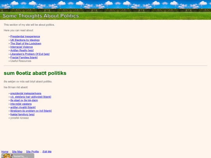This screenshot has height=158, width=211.
Task: Select the Useful Resources text
Action: (21, 61)
